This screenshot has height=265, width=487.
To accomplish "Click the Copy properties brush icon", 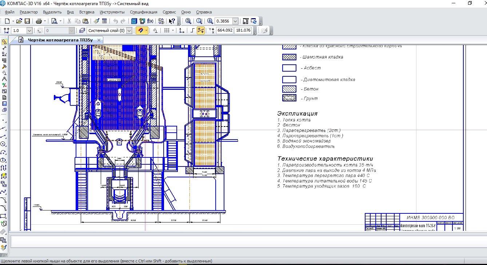I will tap(96, 21).
